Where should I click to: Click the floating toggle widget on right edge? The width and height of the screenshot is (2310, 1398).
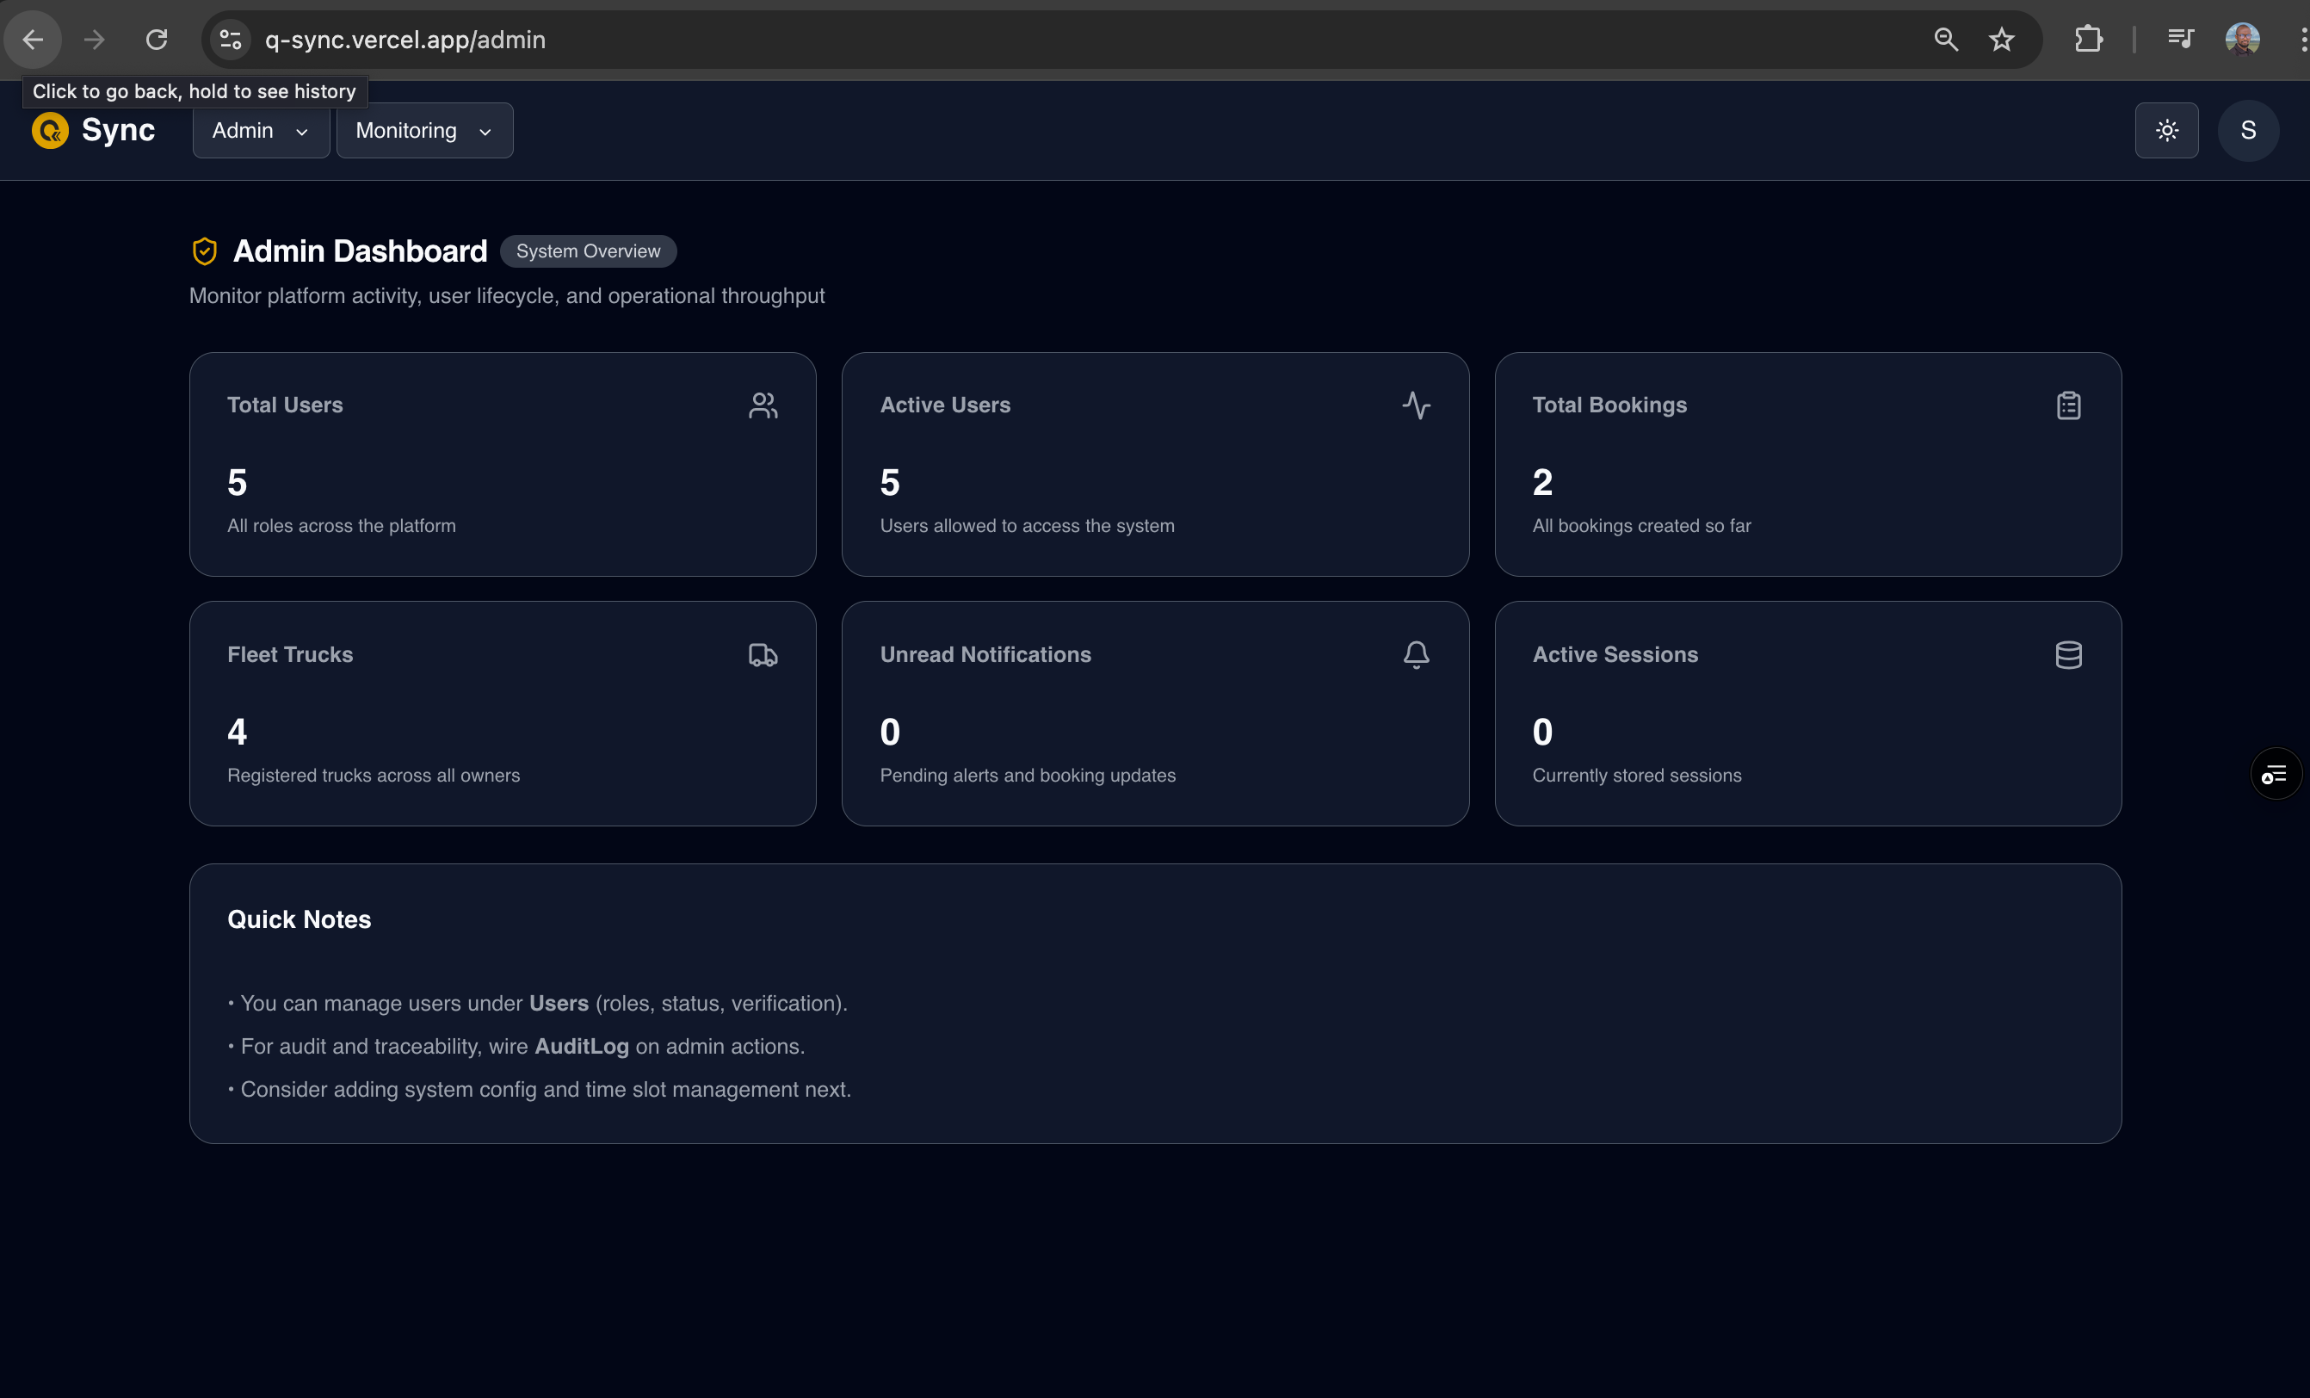[x=2276, y=773]
